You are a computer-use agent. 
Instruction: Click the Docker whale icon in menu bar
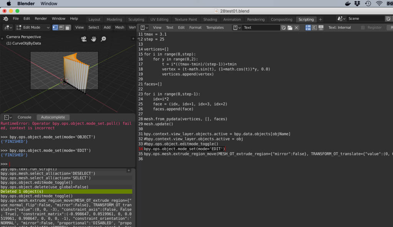(348, 3)
